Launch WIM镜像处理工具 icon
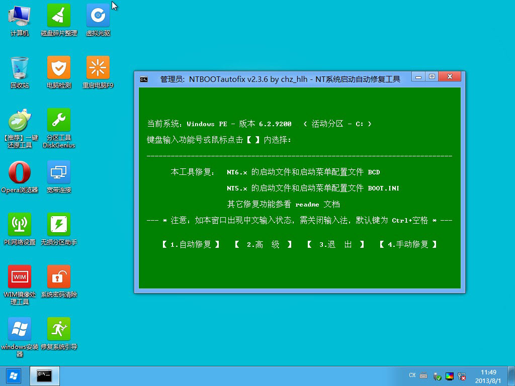Screen dimensions: 515x386 point(19,278)
